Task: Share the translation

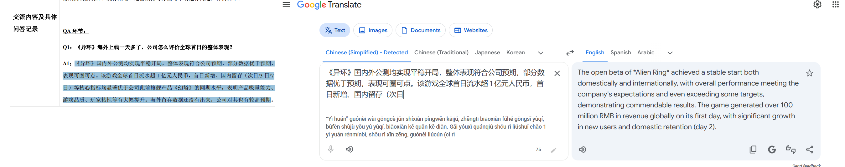Action: [x=809, y=149]
